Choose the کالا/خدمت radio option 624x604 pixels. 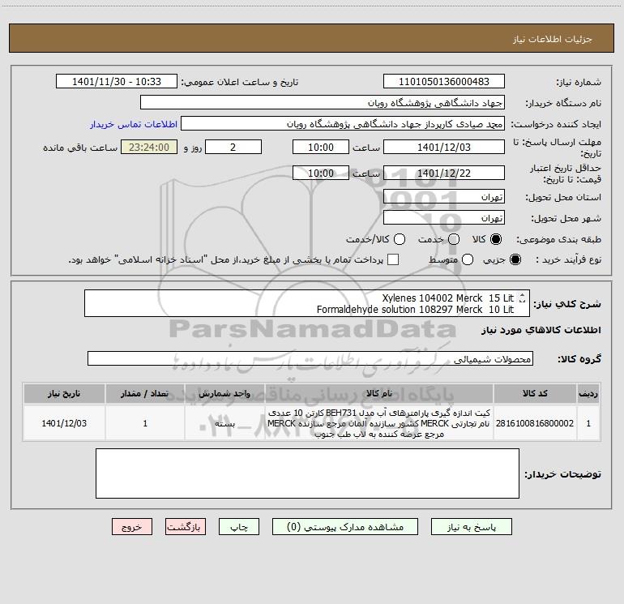click(400, 239)
